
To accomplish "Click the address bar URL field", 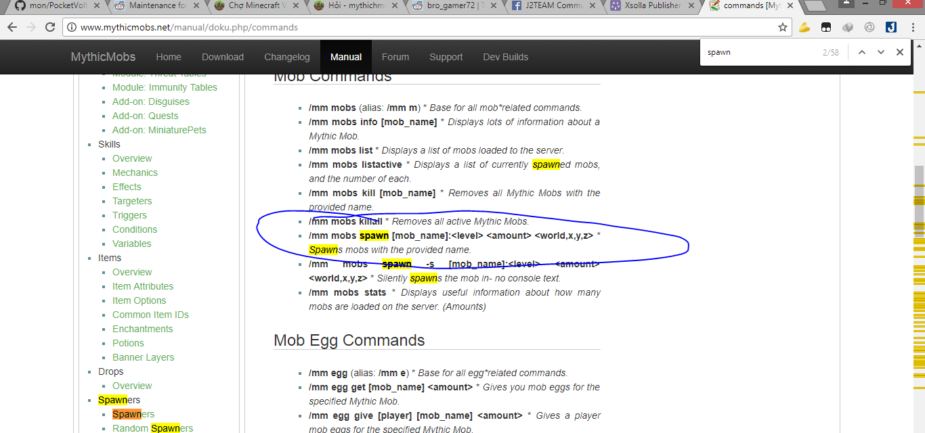I will pyautogui.click(x=427, y=28).
